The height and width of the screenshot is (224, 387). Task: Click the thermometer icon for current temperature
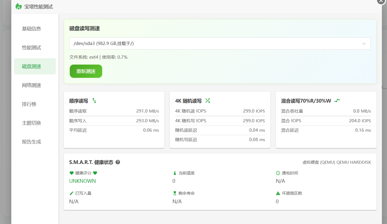[x=175, y=173]
